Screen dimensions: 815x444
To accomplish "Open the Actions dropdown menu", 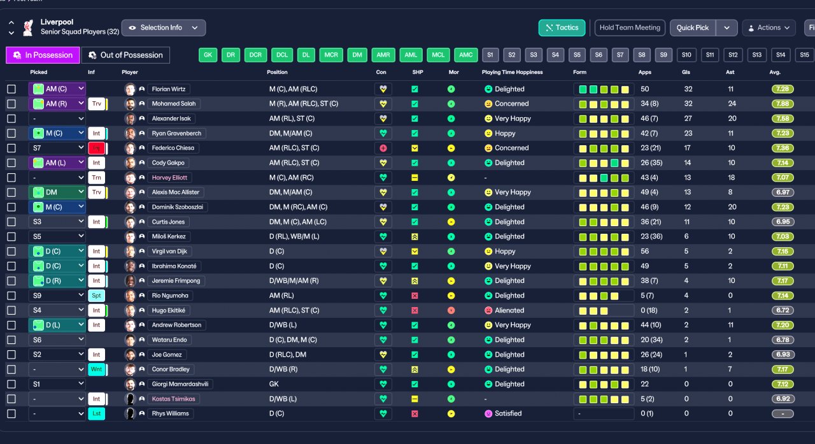I will point(769,27).
